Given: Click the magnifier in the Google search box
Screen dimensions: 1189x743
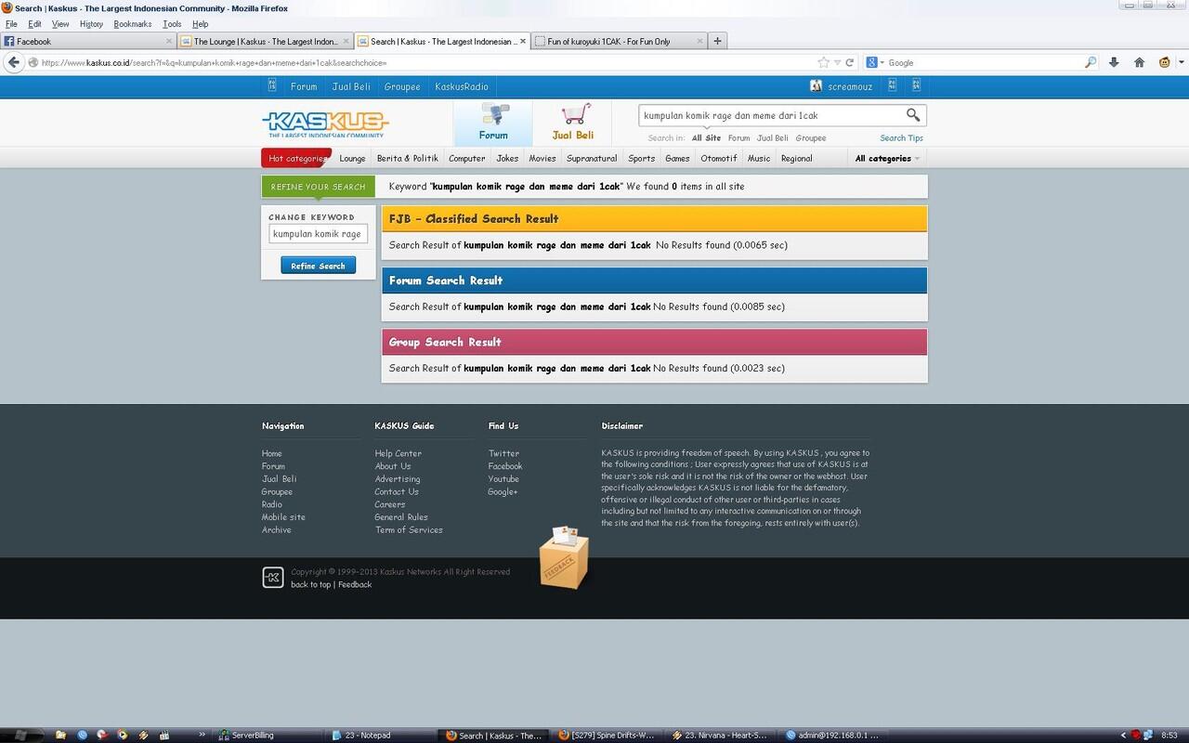Looking at the screenshot, I should pos(1091,62).
